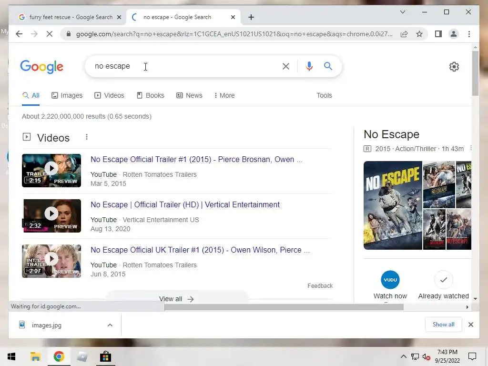Play the 2:32 trailer thumbnail
The height and width of the screenshot is (366, 488).
click(51, 216)
